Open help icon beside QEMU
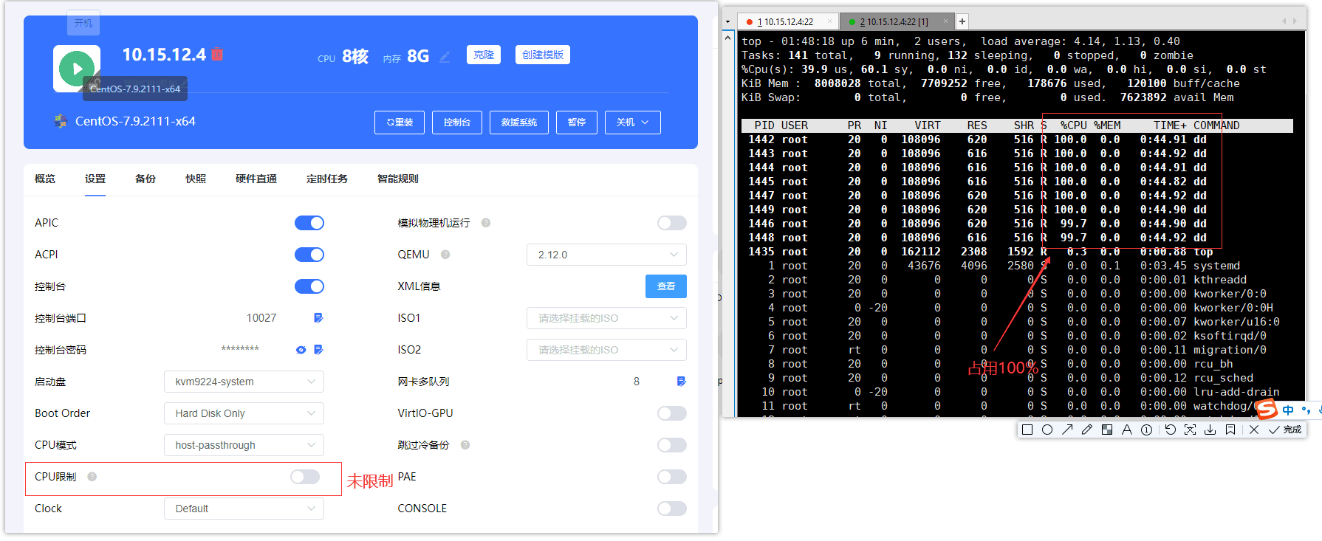The width and height of the screenshot is (1322, 541). point(445,255)
